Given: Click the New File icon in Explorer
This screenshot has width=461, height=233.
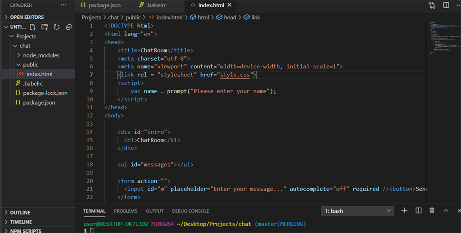Looking at the screenshot, I should pyautogui.click(x=33, y=27).
